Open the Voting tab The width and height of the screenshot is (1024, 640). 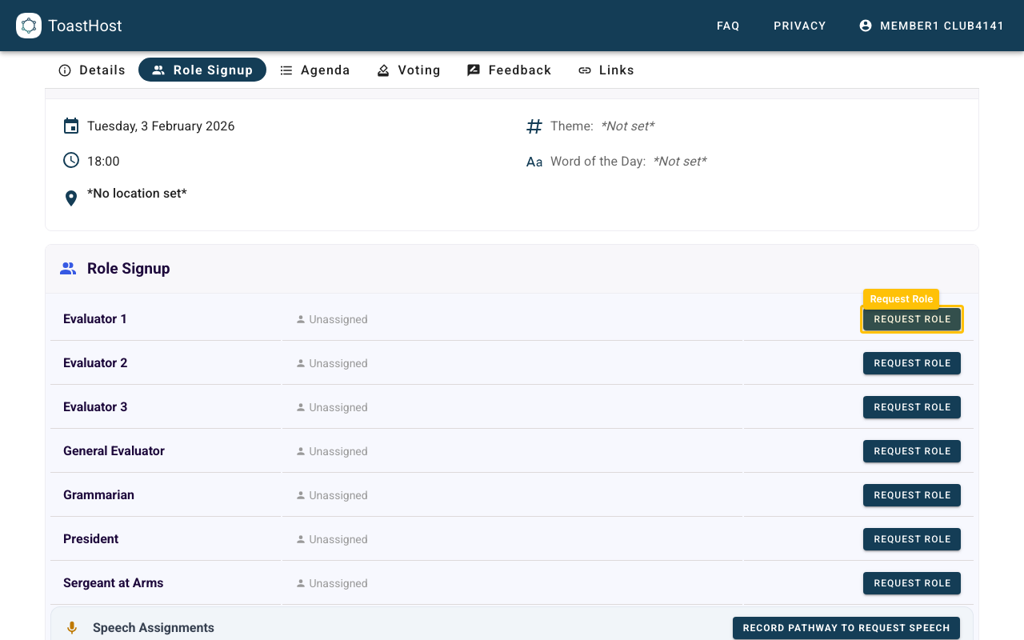(409, 70)
